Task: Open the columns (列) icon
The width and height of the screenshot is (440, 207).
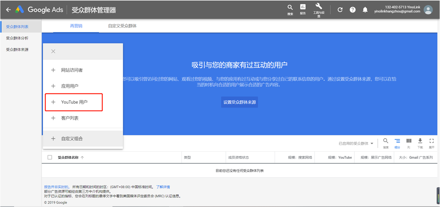Action: (x=409, y=141)
